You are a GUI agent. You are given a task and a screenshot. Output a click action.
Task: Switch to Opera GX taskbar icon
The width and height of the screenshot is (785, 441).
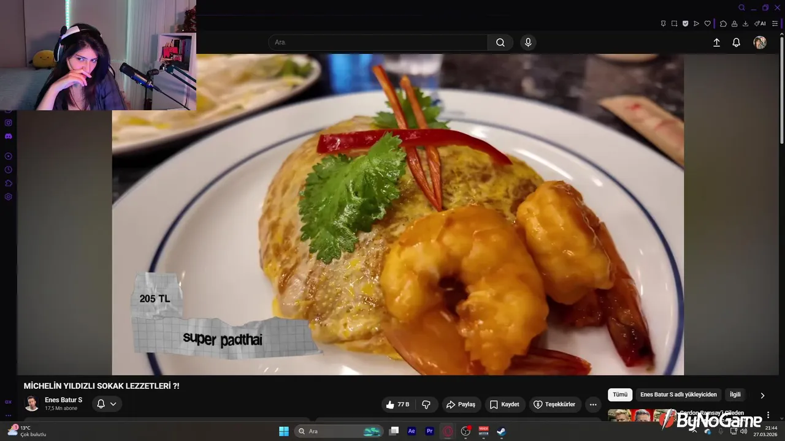(x=448, y=431)
